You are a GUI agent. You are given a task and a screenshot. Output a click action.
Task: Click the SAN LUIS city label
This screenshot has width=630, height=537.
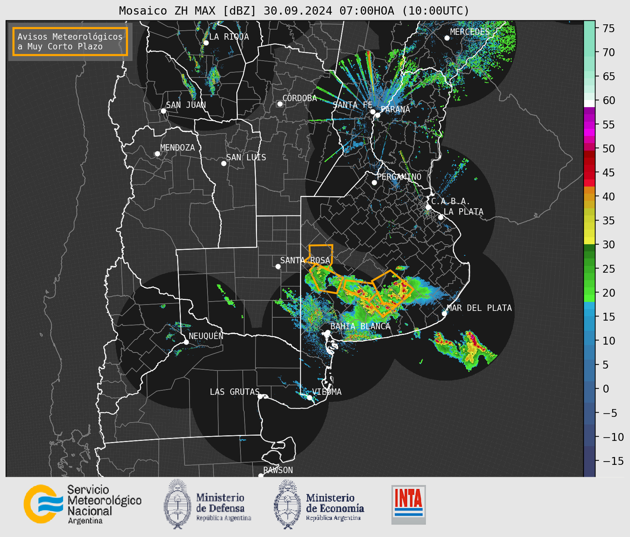pyautogui.click(x=246, y=158)
